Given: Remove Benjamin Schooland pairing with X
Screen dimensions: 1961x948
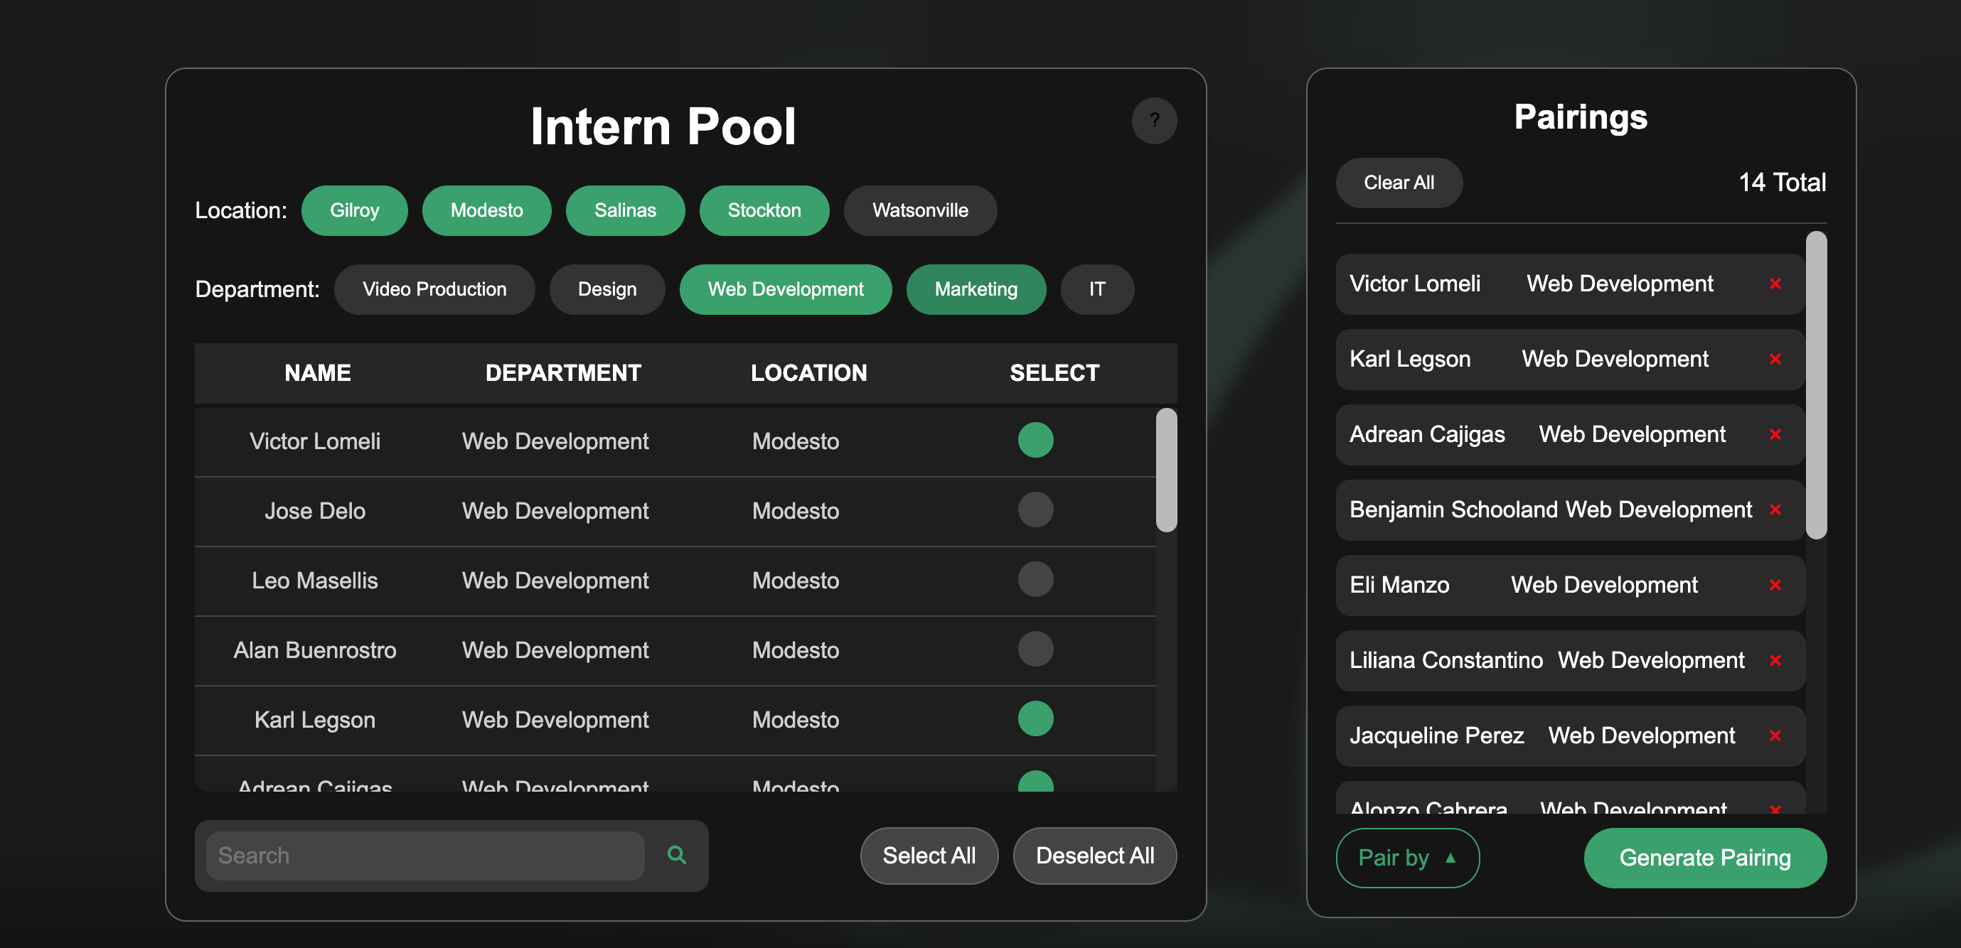Looking at the screenshot, I should pyautogui.click(x=1775, y=510).
